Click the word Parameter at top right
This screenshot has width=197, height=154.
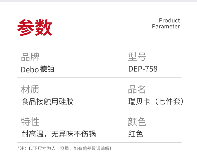coord(166,26)
